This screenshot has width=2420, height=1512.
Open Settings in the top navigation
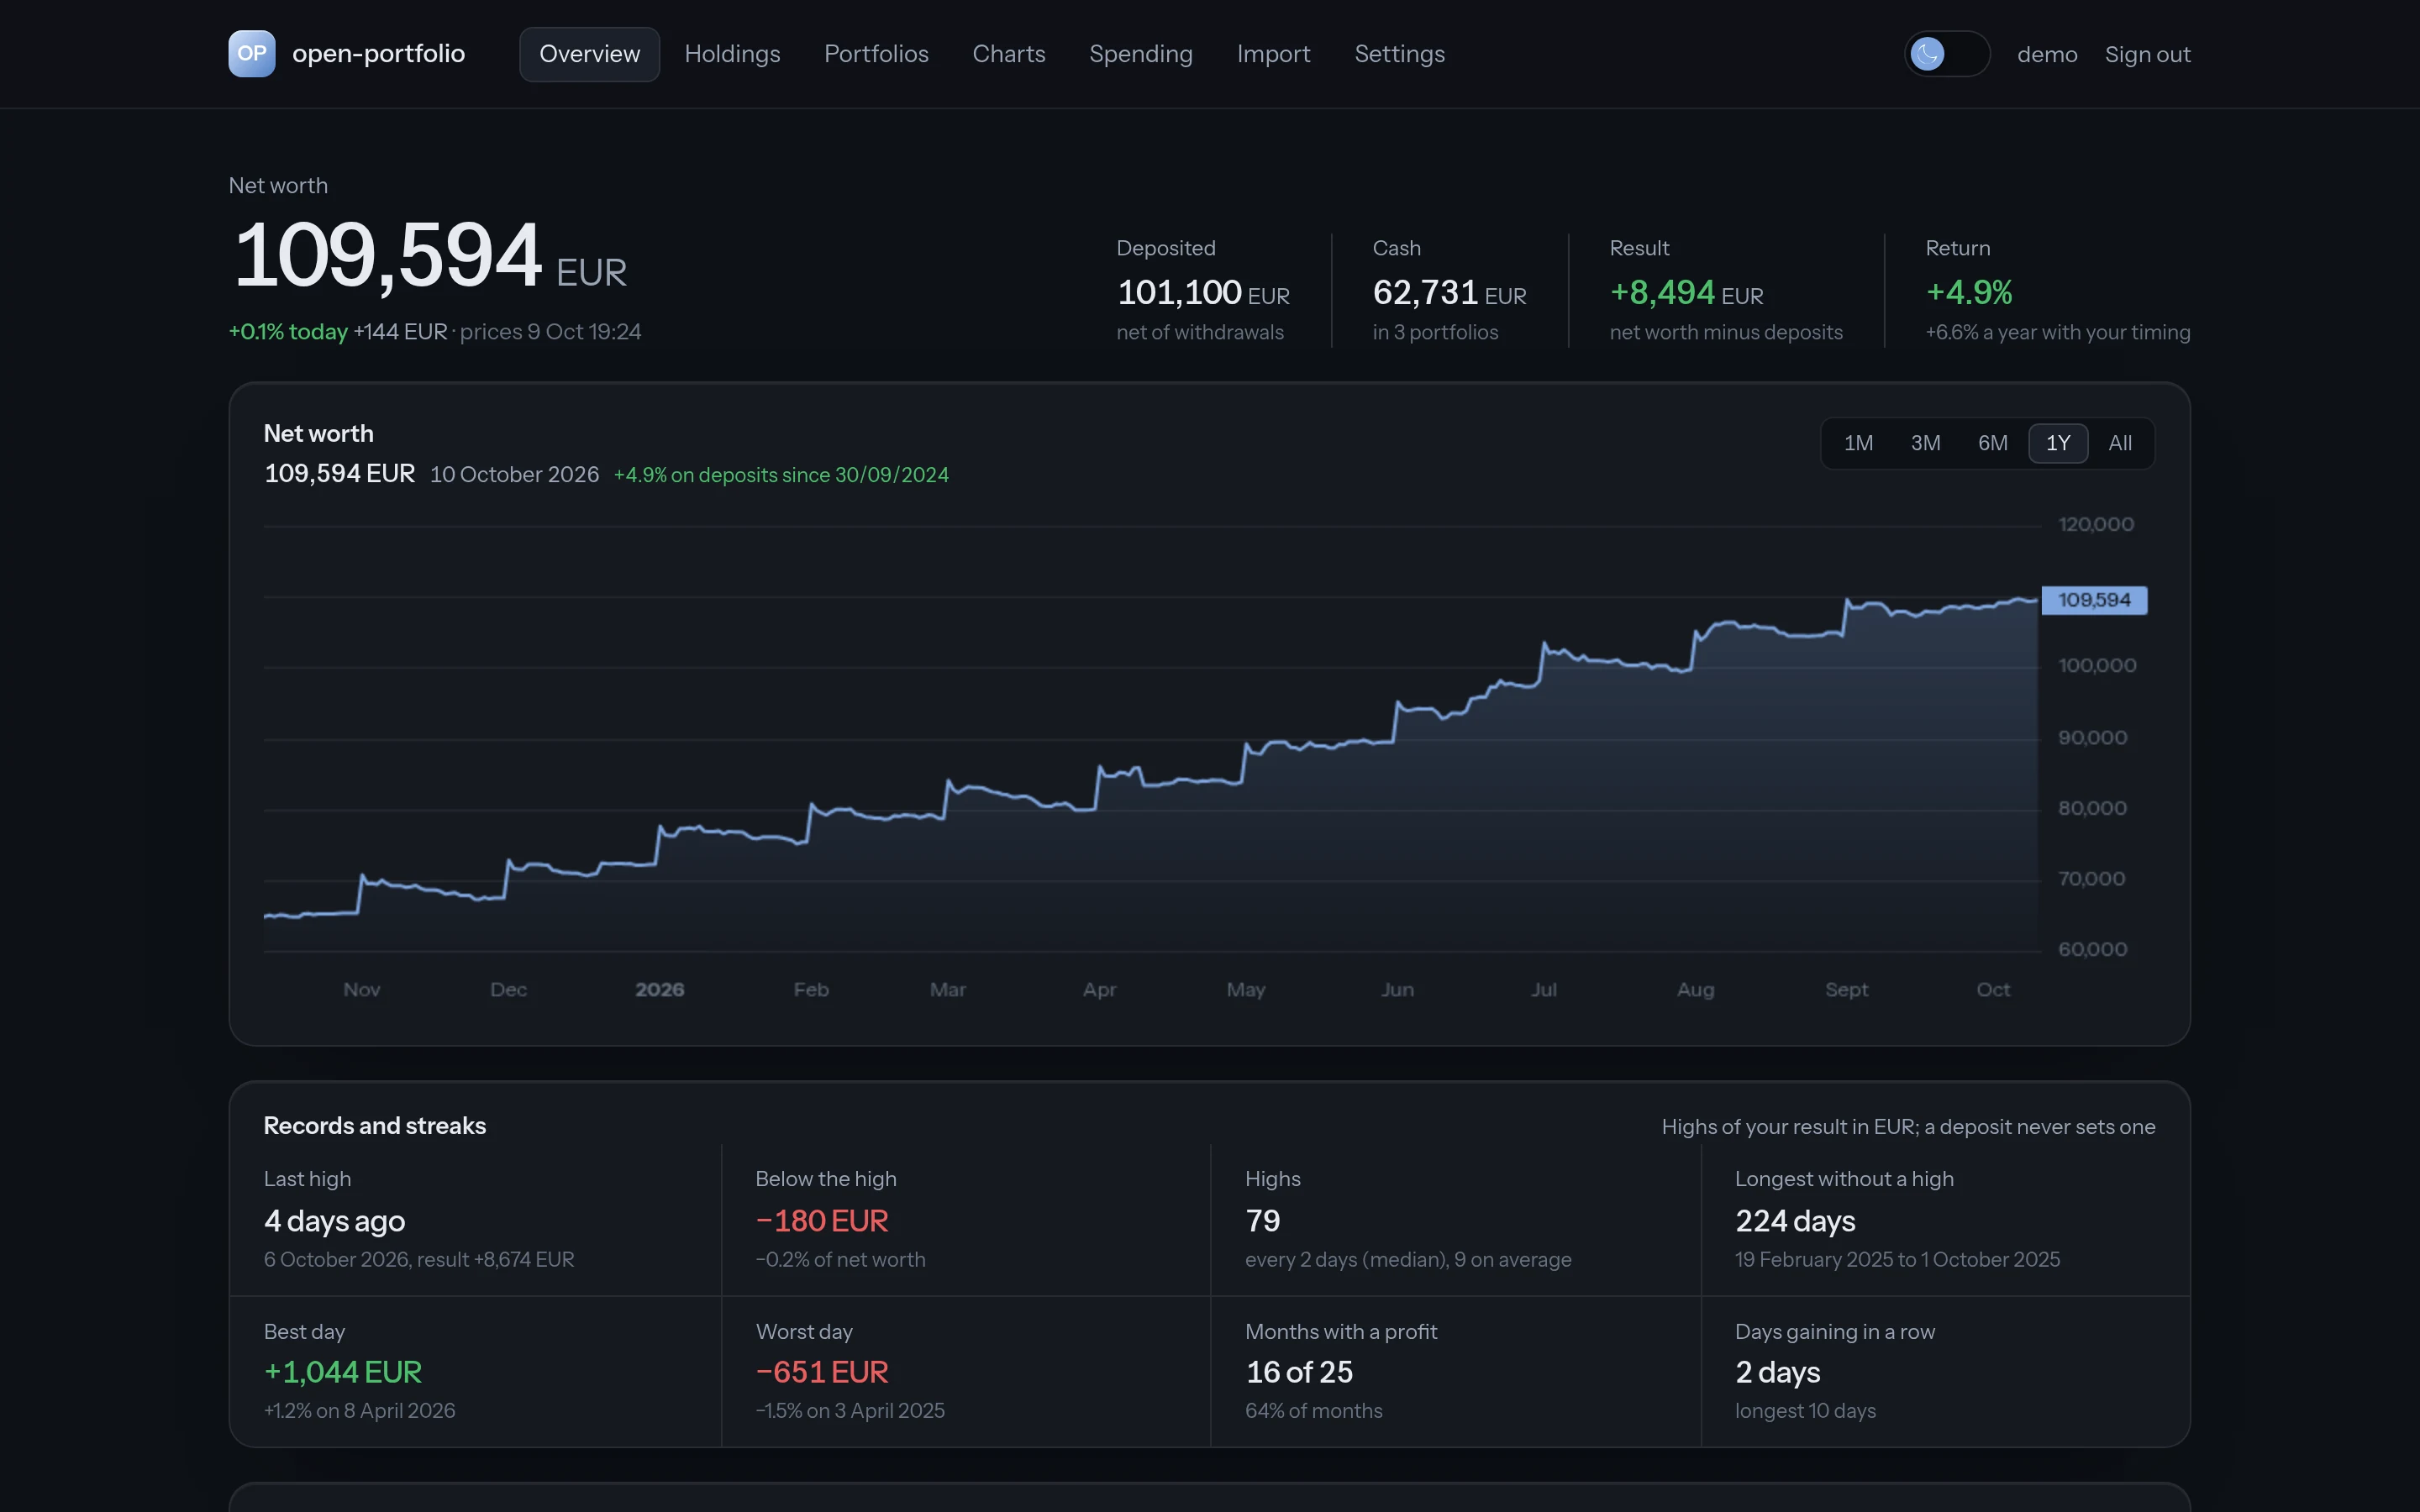click(x=1399, y=54)
